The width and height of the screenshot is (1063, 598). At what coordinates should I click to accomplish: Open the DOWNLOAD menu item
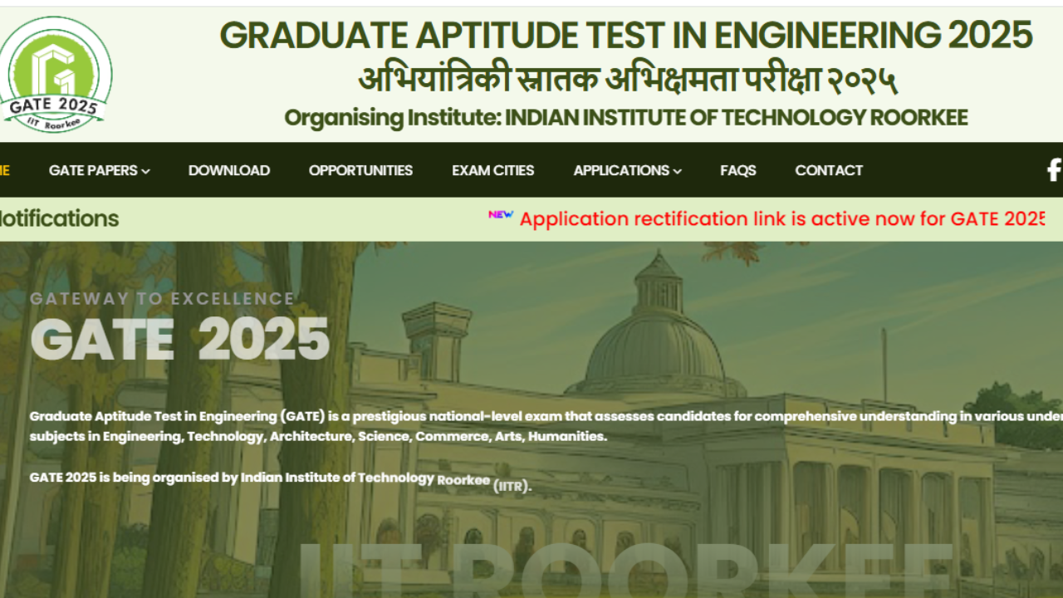(x=229, y=170)
